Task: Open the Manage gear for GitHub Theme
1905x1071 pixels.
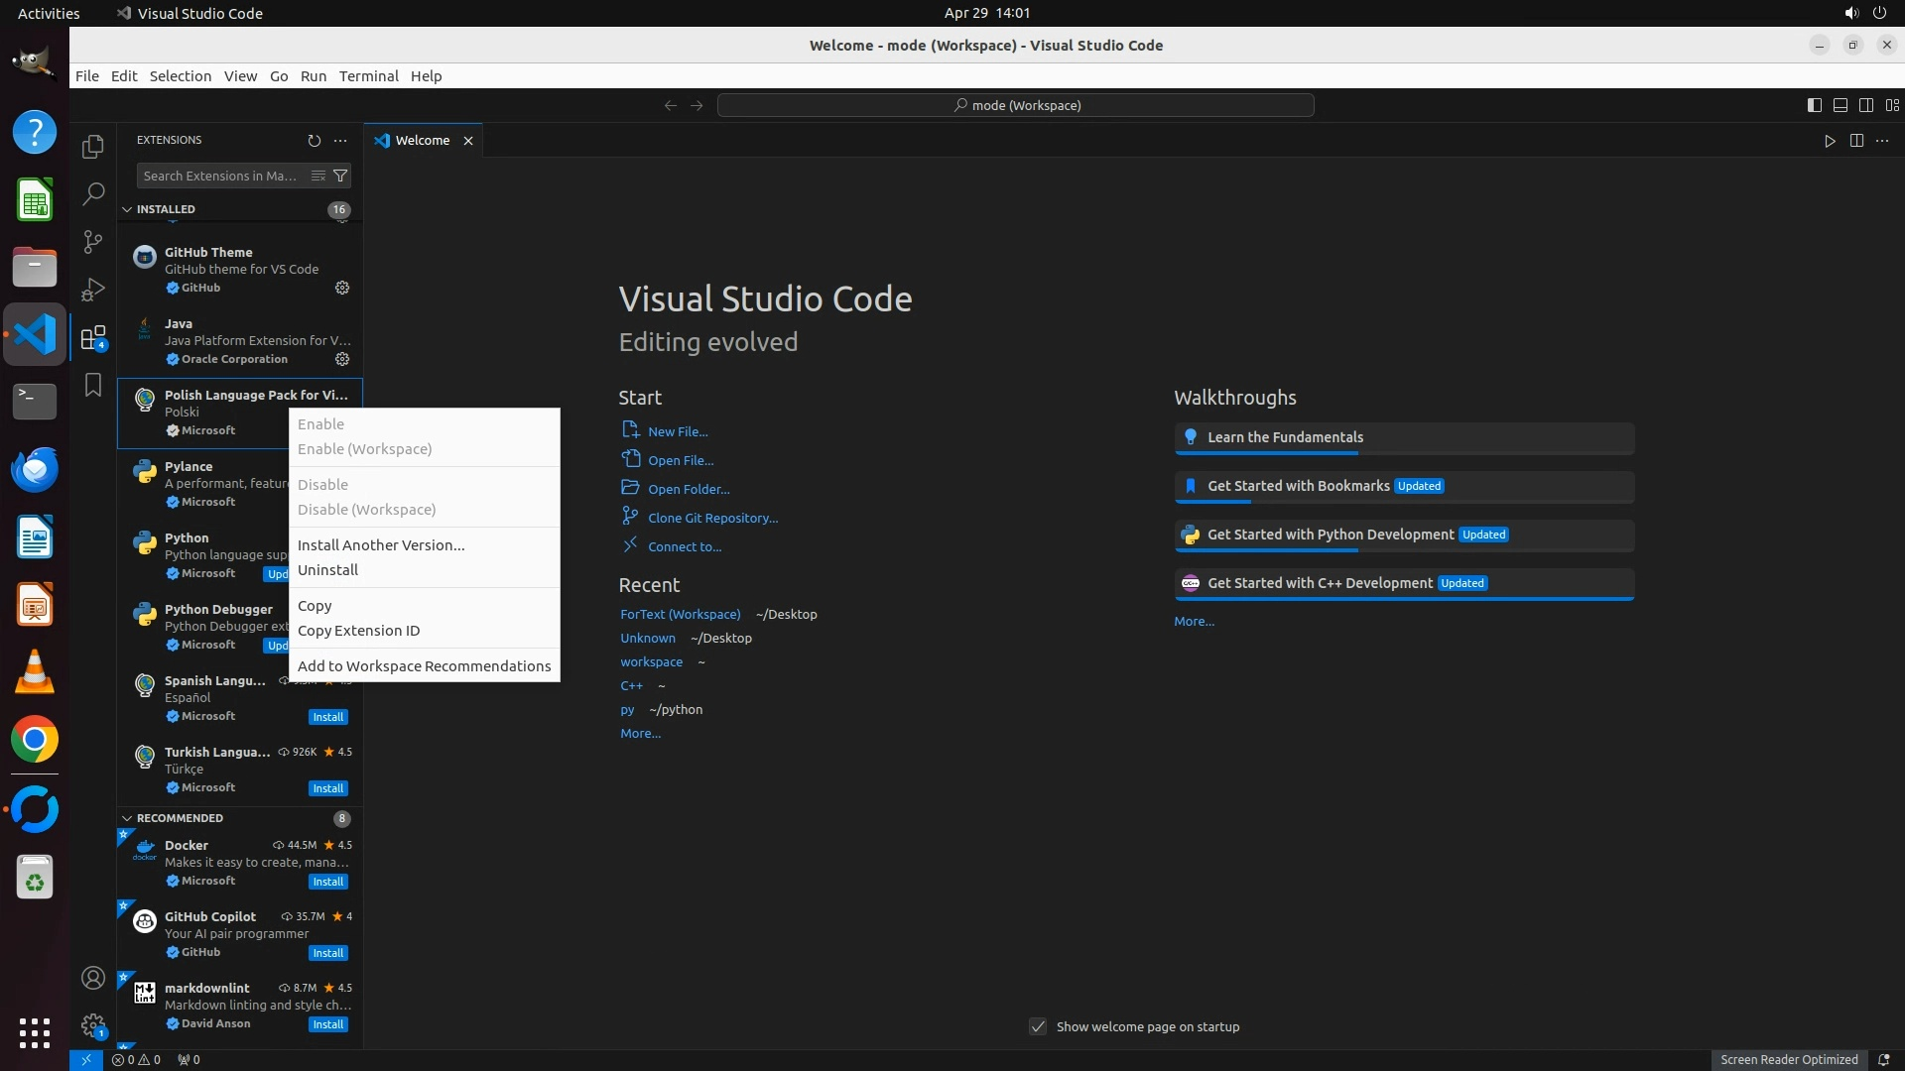Action: click(342, 288)
